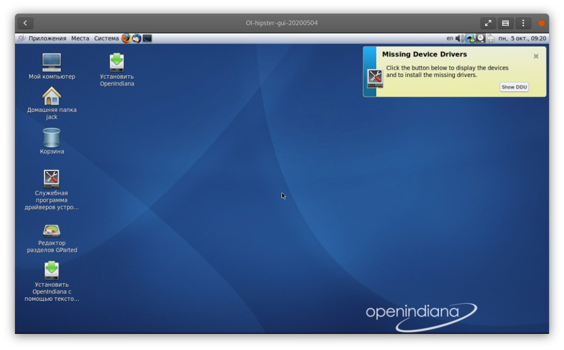Click the OpenIndiana logo beside Приложения
This screenshot has height=350, width=564.
tap(22, 38)
